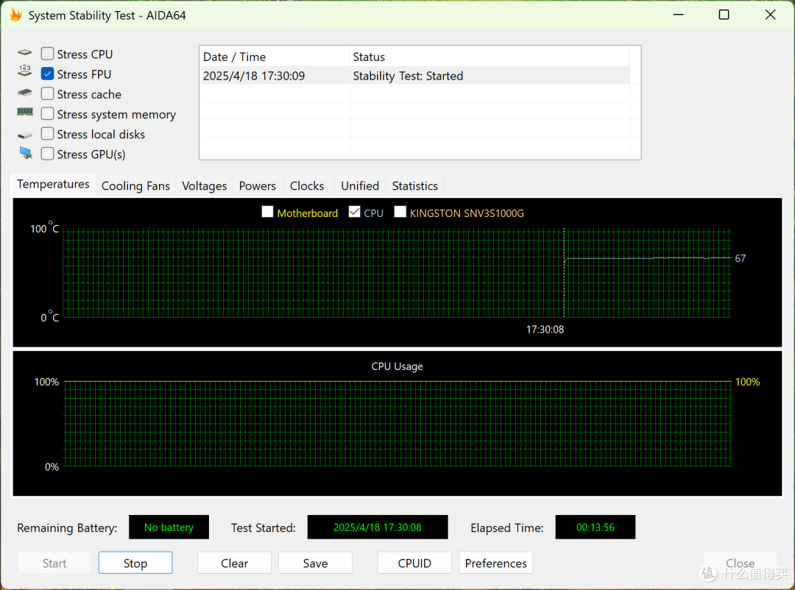Click the CPU Usage graph title

(397, 366)
